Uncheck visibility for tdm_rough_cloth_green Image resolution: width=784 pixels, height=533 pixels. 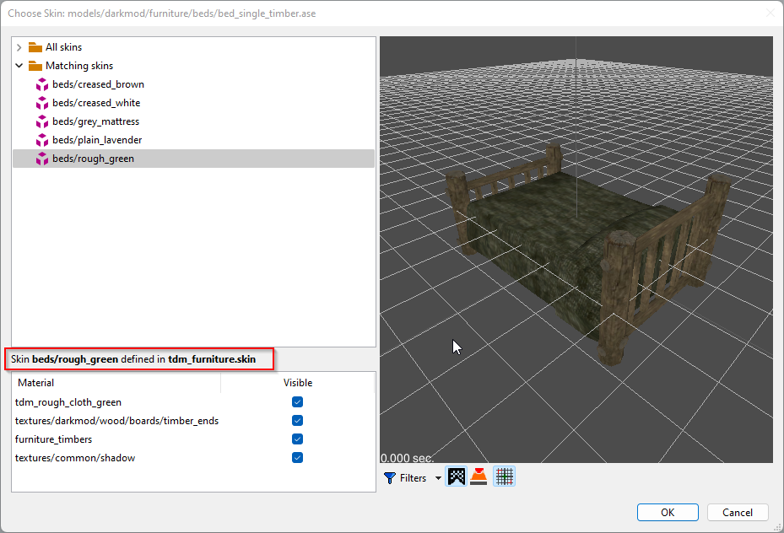tap(297, 402)
